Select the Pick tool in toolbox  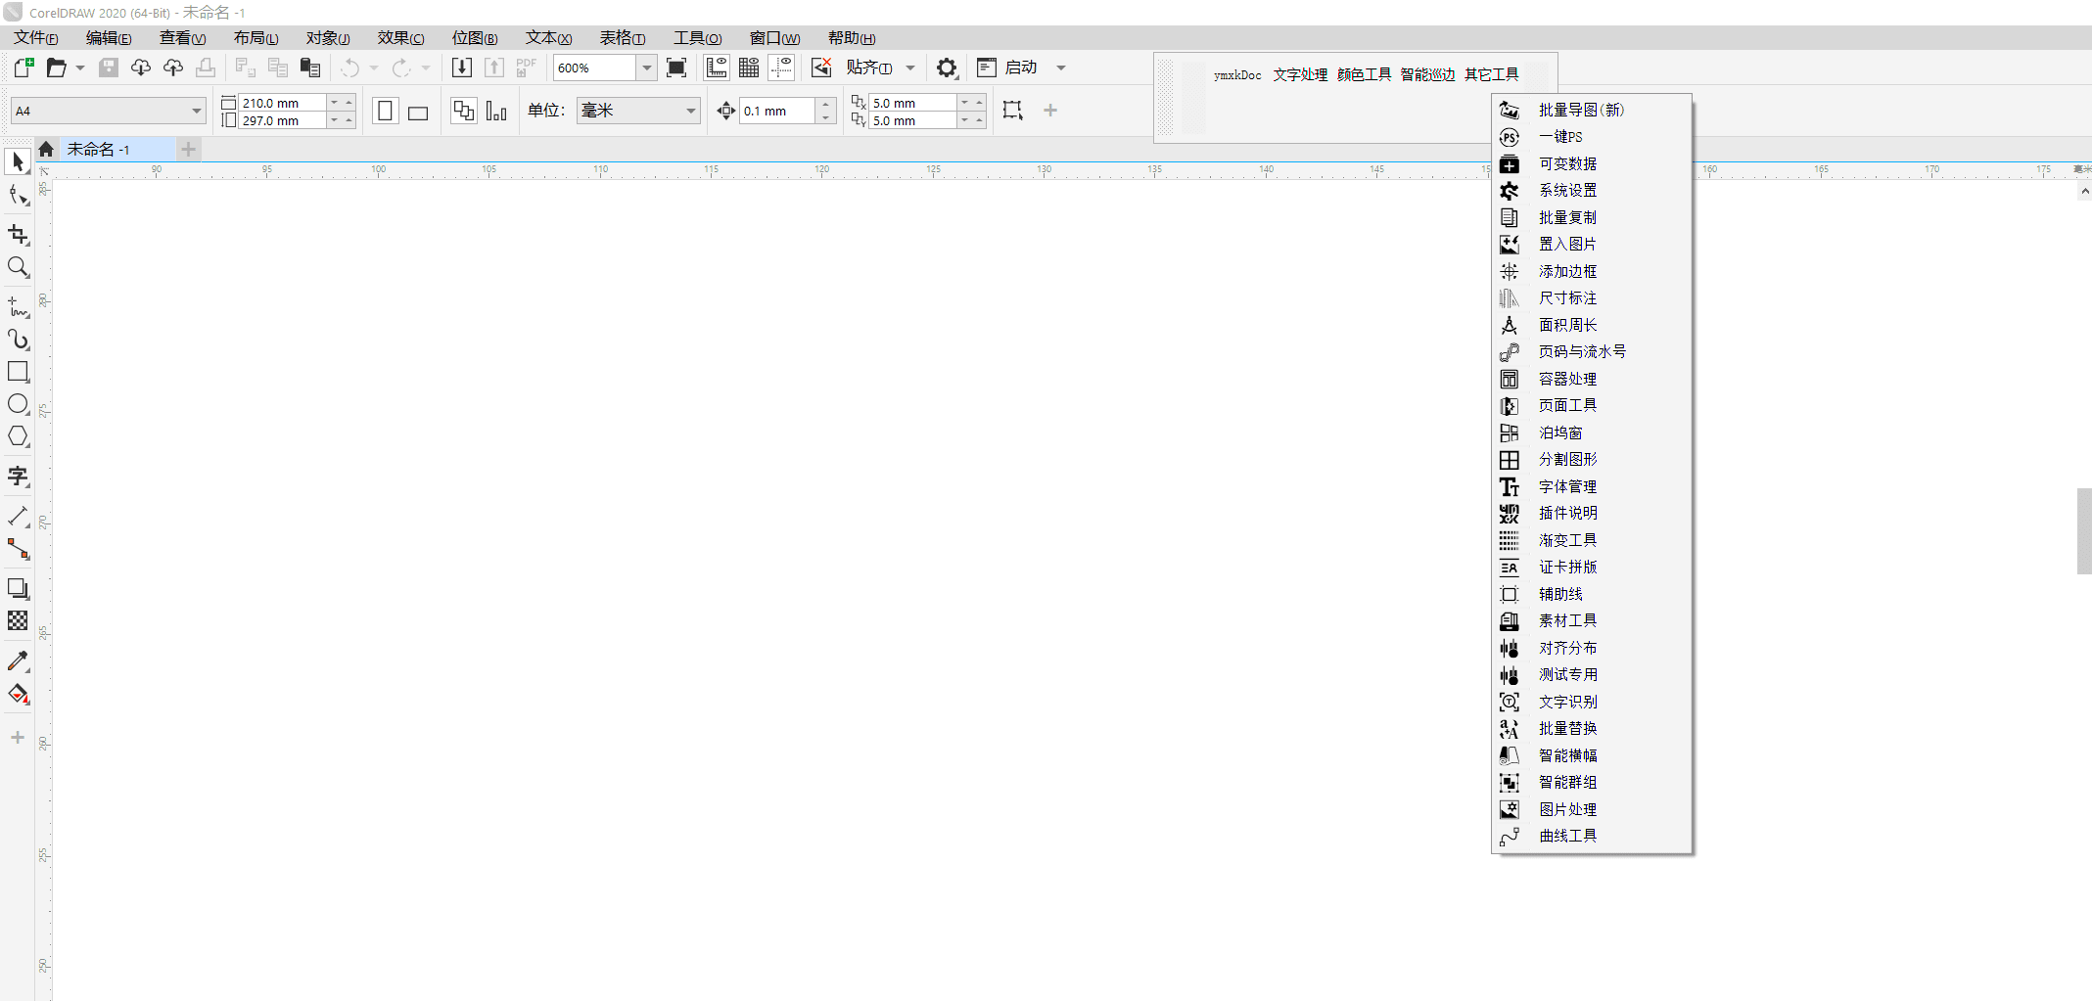click(x=18, y=161)
